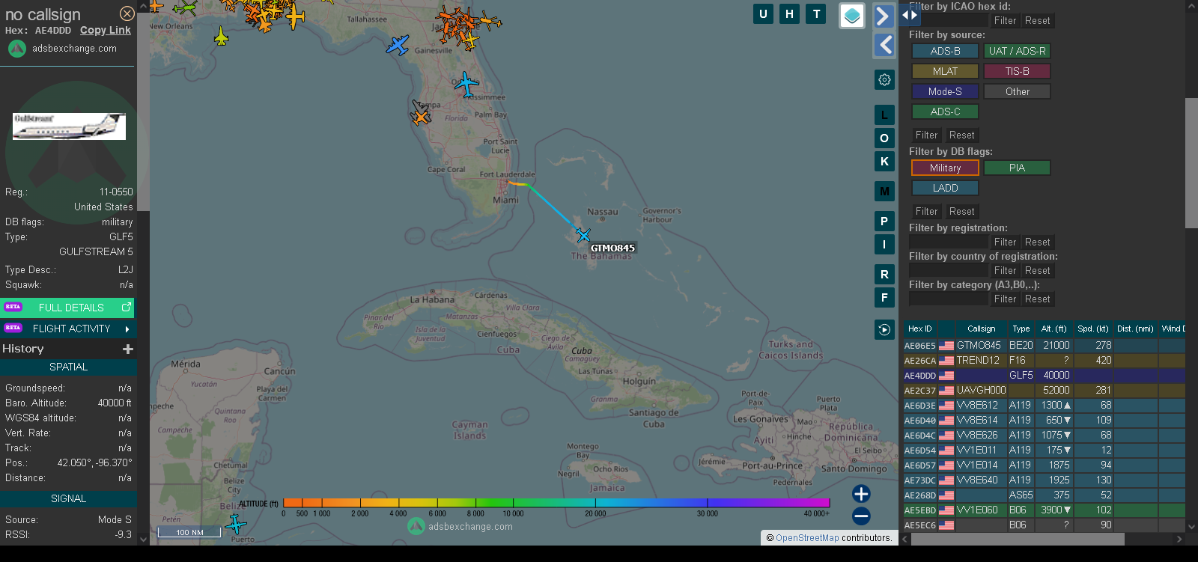Click the altitude color legend bar
1198x562 pixels.
556,503
